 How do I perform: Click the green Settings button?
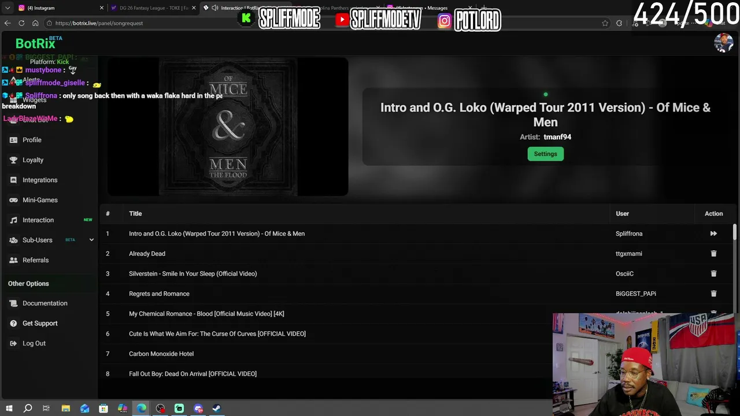tap(545, 154)
